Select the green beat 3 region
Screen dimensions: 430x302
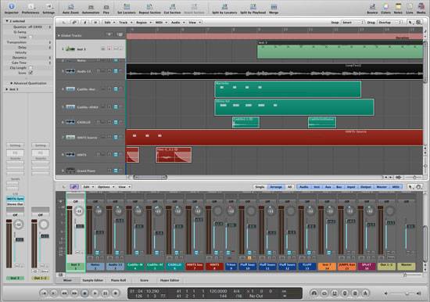(340, 50)
